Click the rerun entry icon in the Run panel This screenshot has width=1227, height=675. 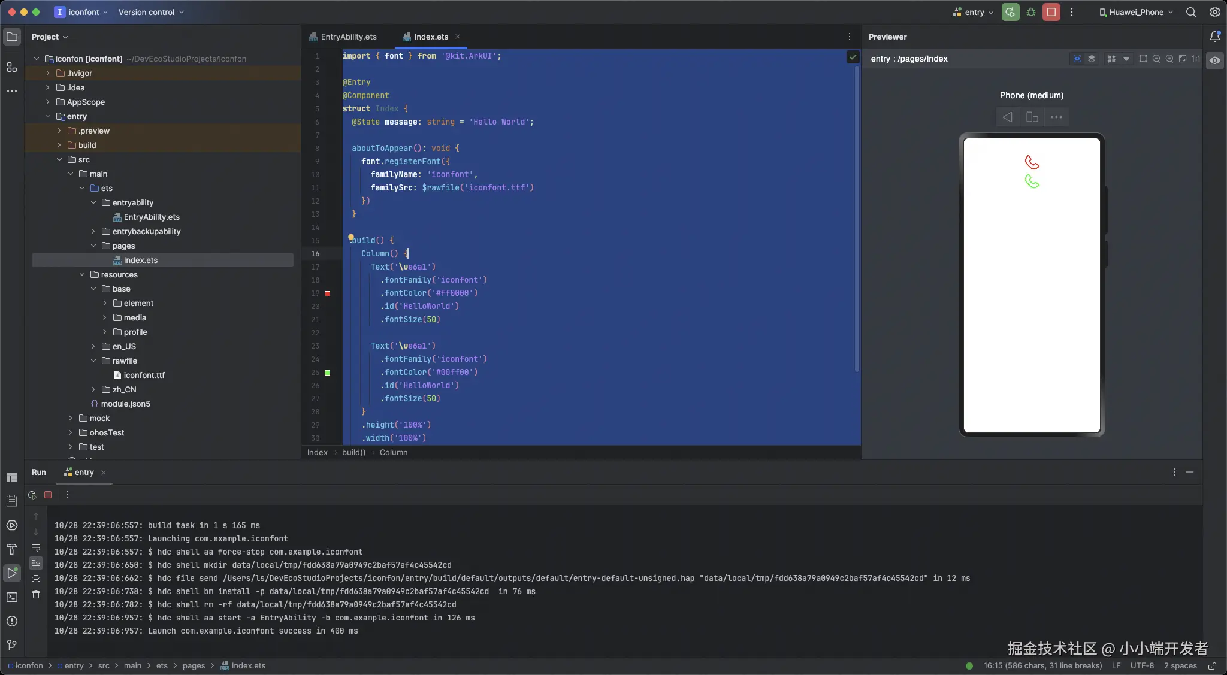tap(32, 495)
